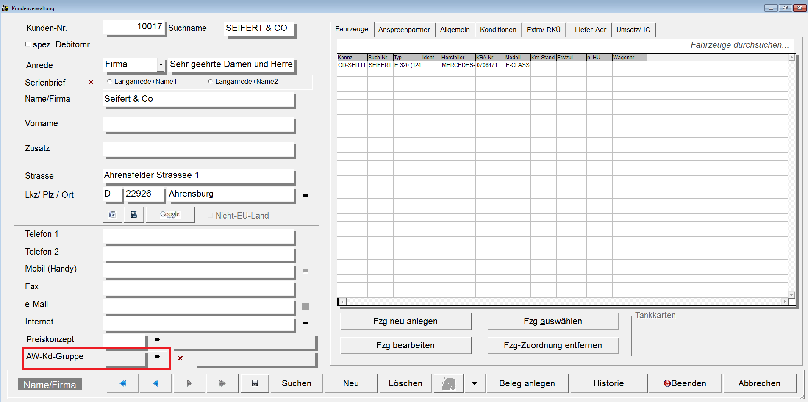Viewport: 808px width, 402px height.
Task: Click the list icon beside Mobil (Handy)
Action: coord(305,271)
